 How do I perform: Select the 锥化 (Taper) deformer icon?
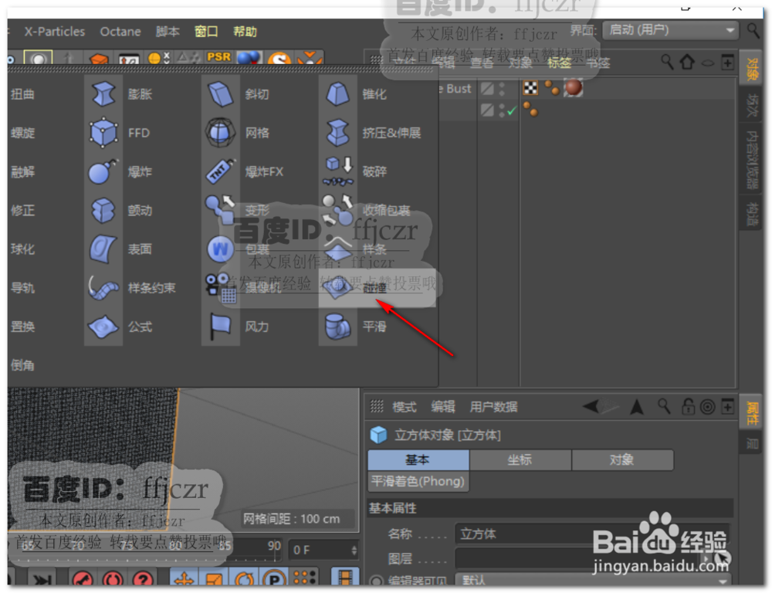click(x=338, y=93)
